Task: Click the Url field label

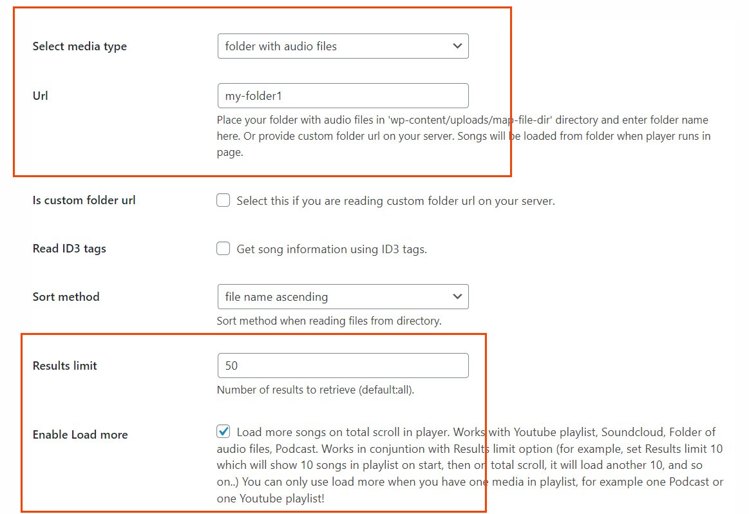Action: pos(41,96)
